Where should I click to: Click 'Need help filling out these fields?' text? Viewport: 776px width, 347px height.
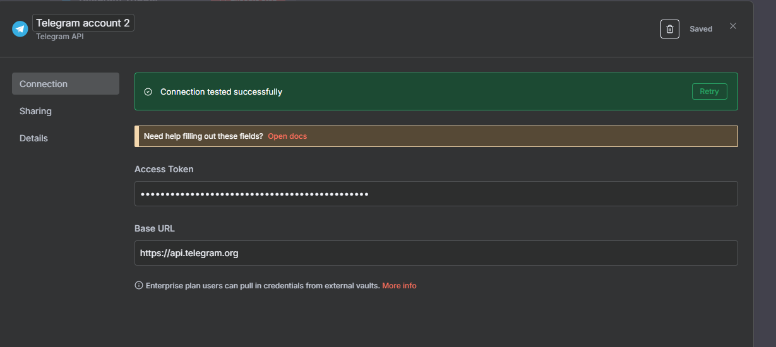203,136
